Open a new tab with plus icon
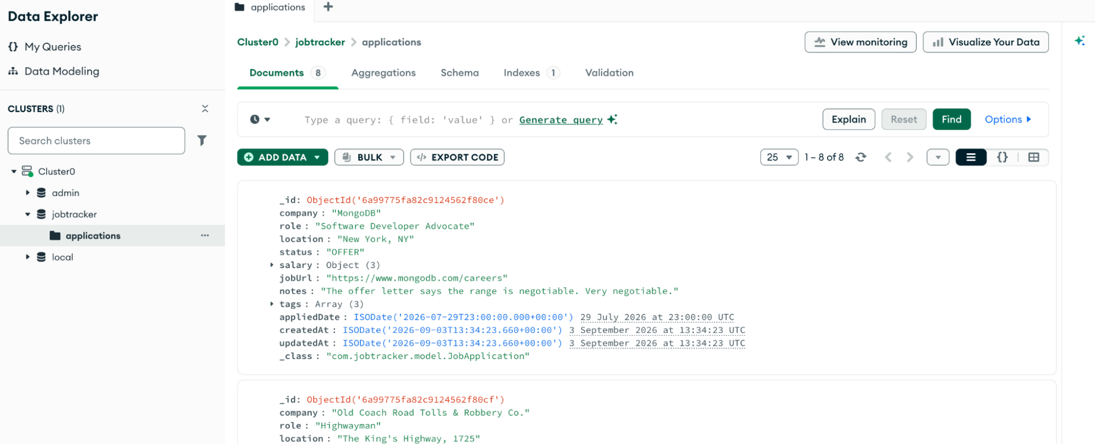 click(328, 7)
